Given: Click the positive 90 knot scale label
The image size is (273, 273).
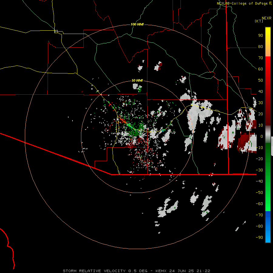Looking at the screenshot, I should coord(261,35).
